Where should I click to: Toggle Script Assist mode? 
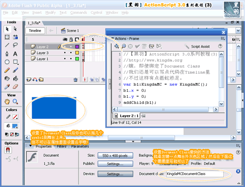point(197,47)
